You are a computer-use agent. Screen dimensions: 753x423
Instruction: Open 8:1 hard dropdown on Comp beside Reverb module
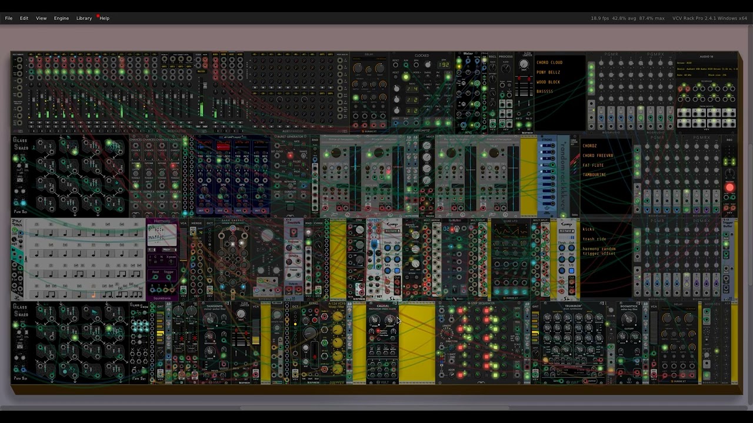(392, 231)
